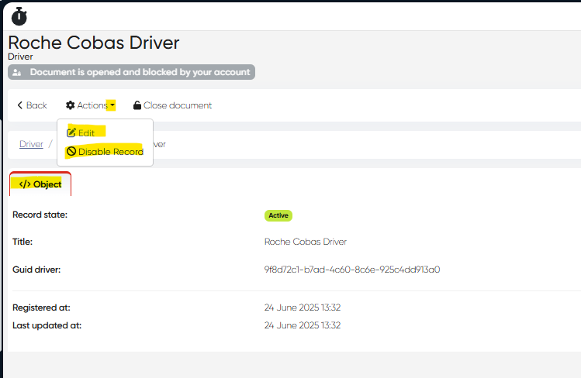The image size is (581, 378).
Task: Click the pencil icon in Edit entry
Action: [71, 133]
